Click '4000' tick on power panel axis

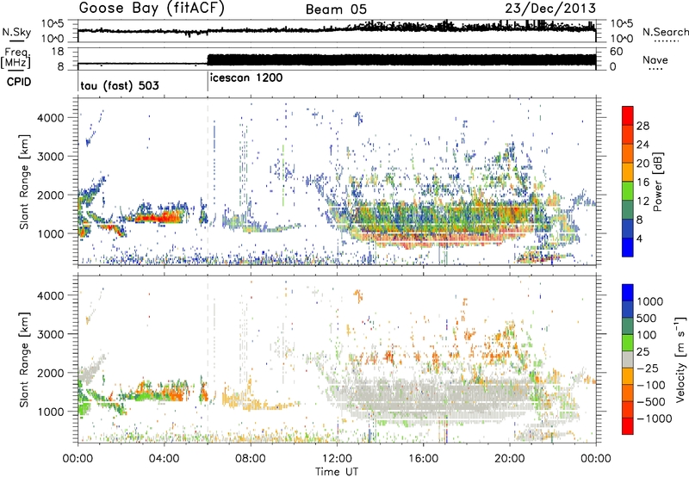pyautogui.click(x=51, y=118)
